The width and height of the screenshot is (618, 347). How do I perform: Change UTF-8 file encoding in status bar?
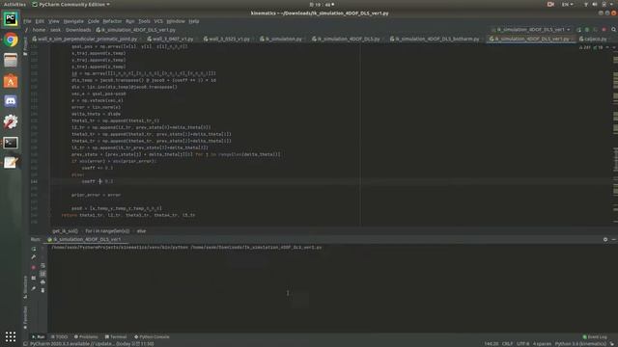523,344
